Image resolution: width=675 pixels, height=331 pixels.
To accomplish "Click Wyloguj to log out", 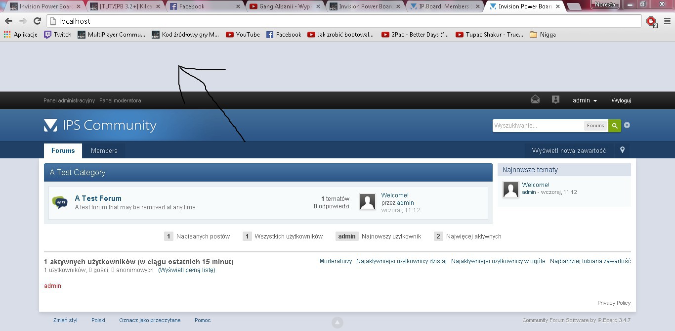I will coord(621,100).
